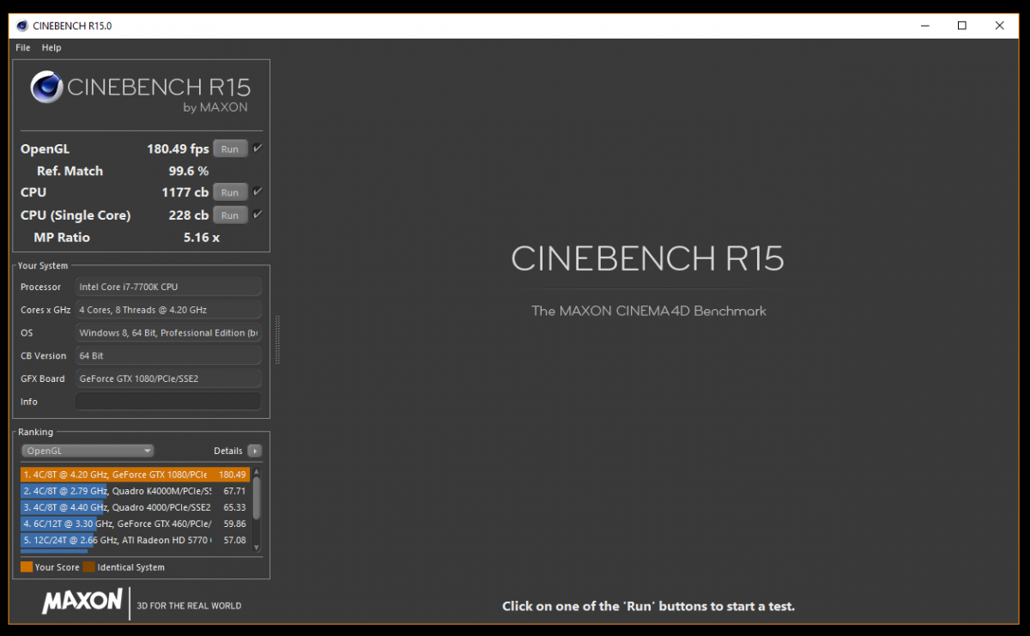Image resolution: width=1030 pixels, height=636 pixels.
Task: Select ranking row 3 Quadro 4000
Action: [135, 507]
